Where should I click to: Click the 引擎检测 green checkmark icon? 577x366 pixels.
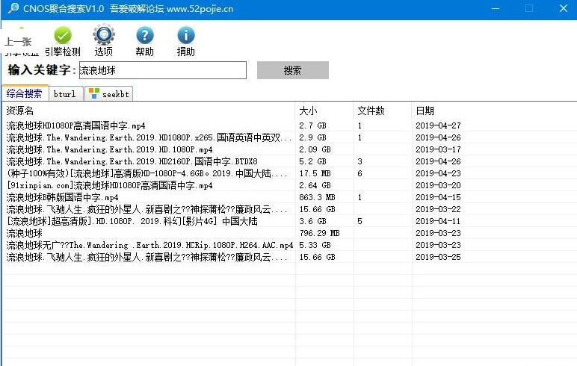63,35
